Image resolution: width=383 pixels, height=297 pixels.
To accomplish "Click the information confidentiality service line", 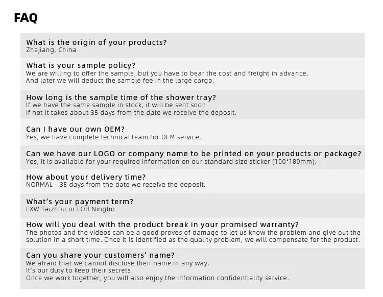I will [x=157, y=278].
